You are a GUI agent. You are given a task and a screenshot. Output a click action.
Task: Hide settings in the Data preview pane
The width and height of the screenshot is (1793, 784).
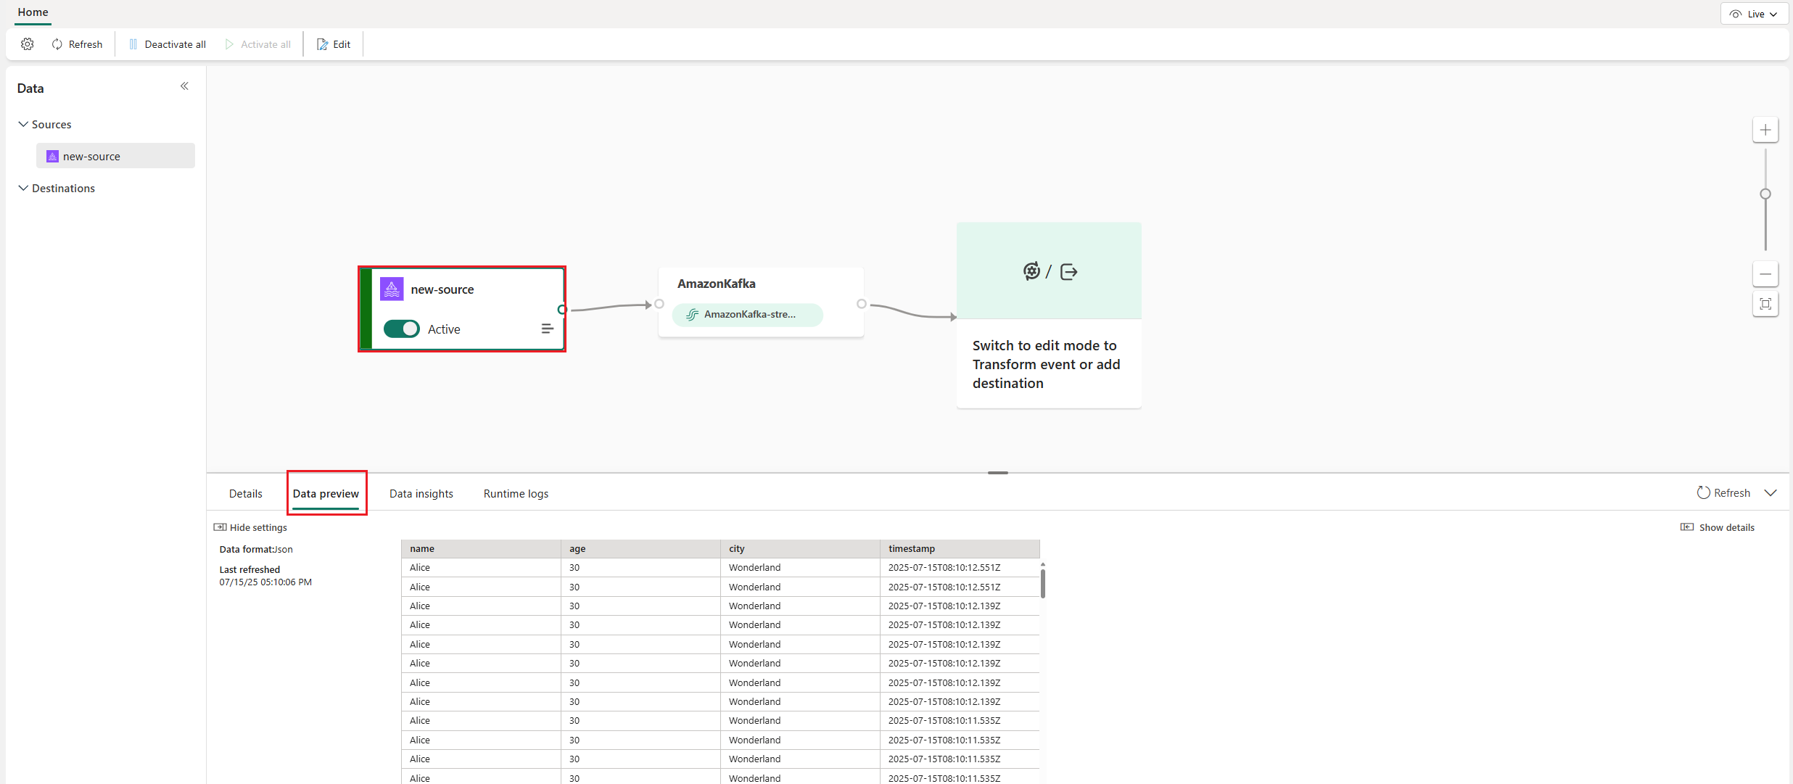coord(250,527)
